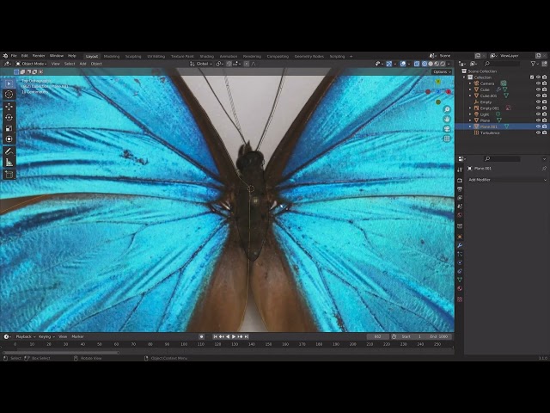Expand the Empty.001 tree item
Image resolution: width=550 pixels, height=413 pixels.
point(470,108)
